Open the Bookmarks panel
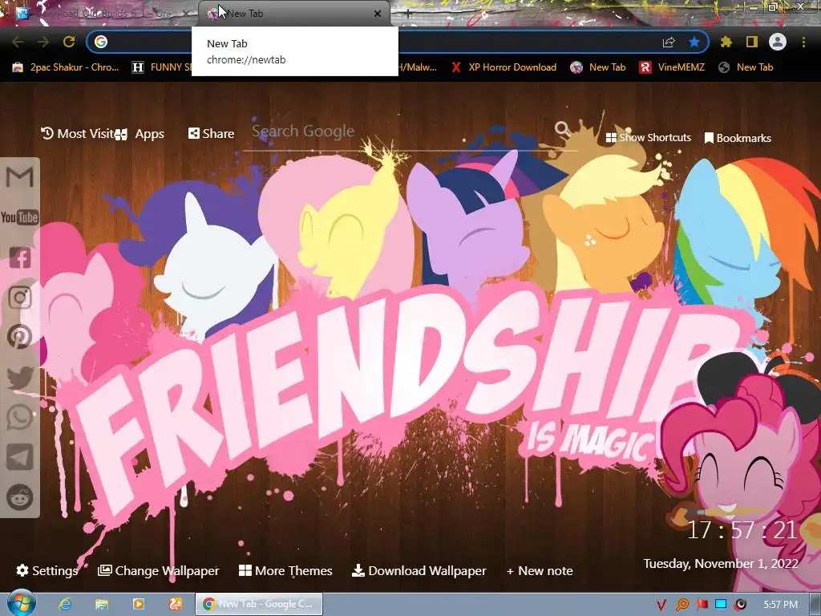Screen dimensions: 821x616 [x=738, y=138]
